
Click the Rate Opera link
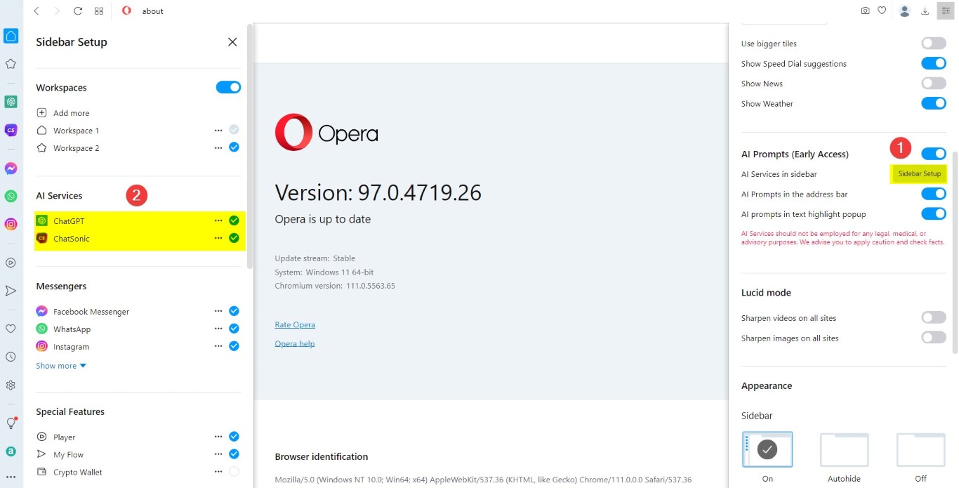(x=294, y=324)
